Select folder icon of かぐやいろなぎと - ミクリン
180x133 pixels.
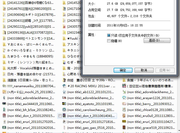pos(4,50)
